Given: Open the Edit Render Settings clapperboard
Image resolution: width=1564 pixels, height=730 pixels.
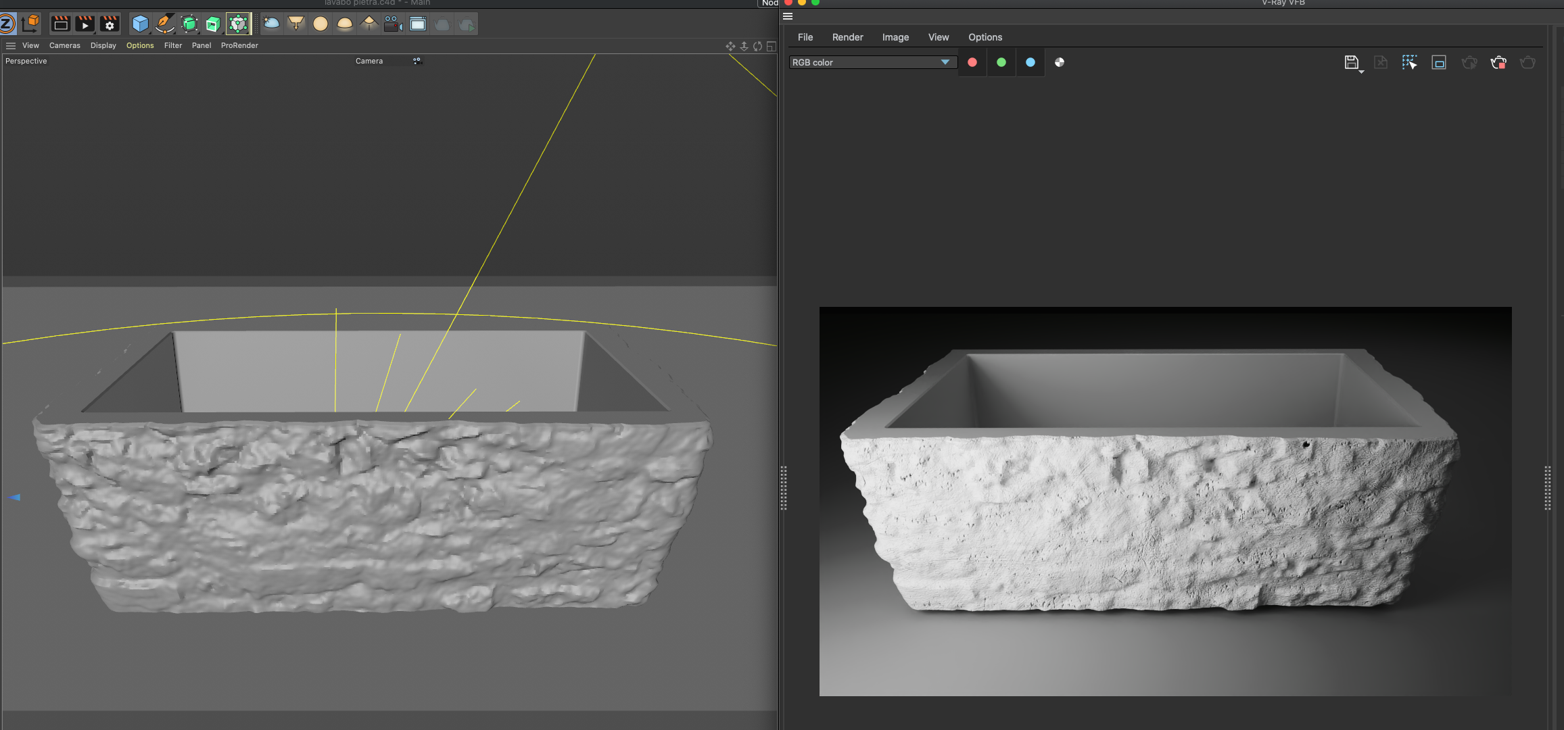Looking at the screenshot, I should click(110, 24).
